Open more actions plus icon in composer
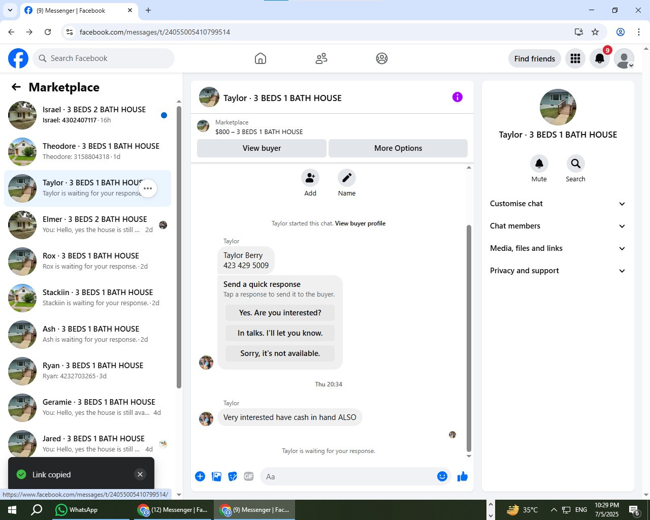 click(200, 476)
